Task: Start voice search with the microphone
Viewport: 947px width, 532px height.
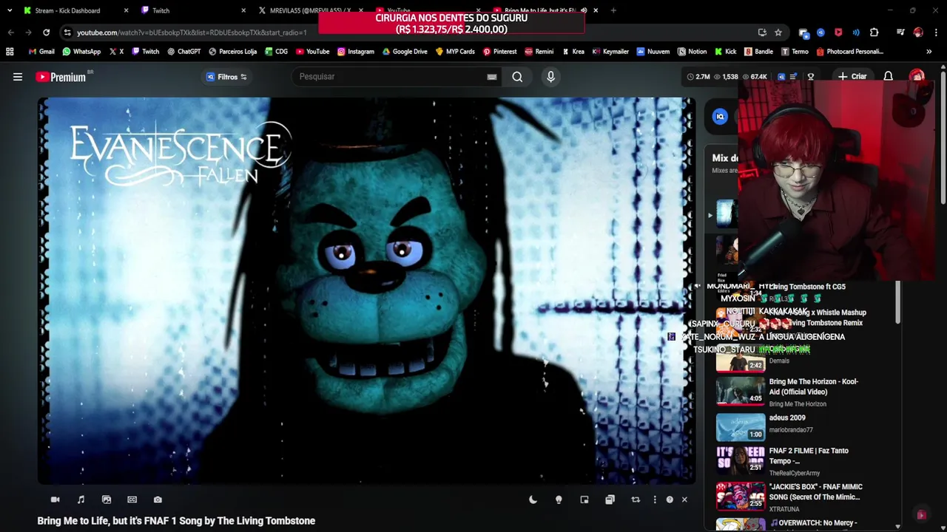Action: pos(550,77)
